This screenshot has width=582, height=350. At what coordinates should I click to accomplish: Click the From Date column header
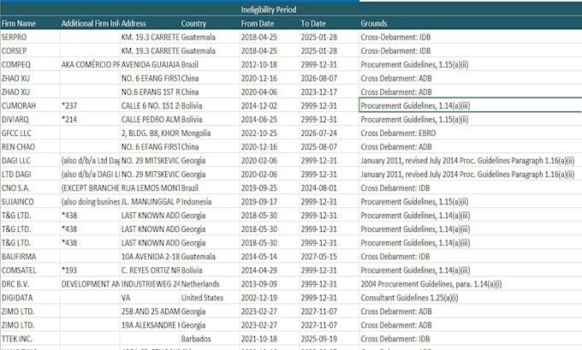pyautogui.click(x=270, y=23)
